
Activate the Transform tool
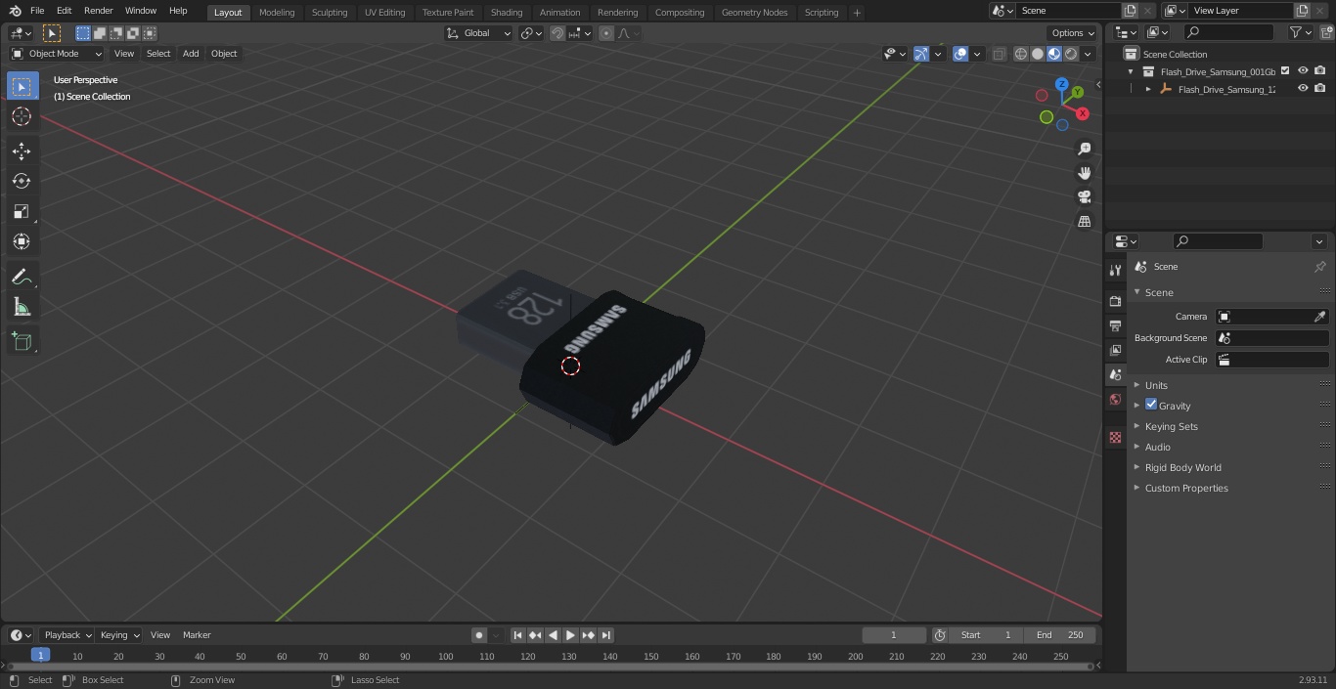pyautogui.click(x=22, y=241)
